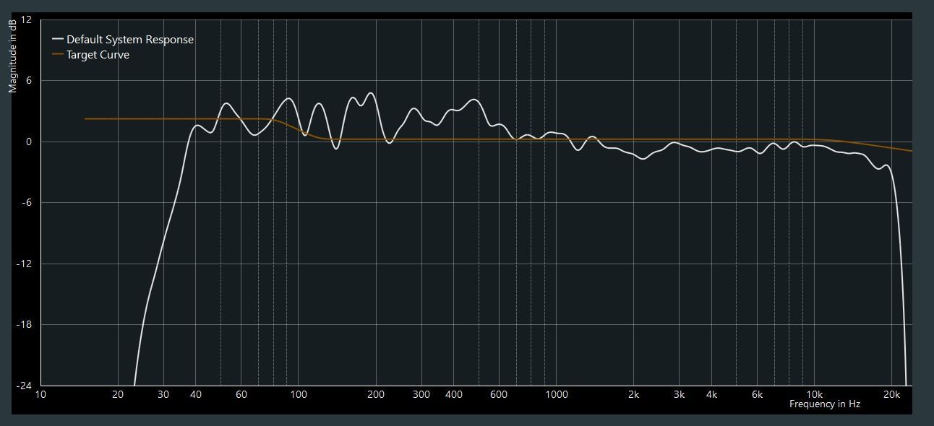Click the 20k frequency axis label
934x426 pixels.
[x=891, y=395]
